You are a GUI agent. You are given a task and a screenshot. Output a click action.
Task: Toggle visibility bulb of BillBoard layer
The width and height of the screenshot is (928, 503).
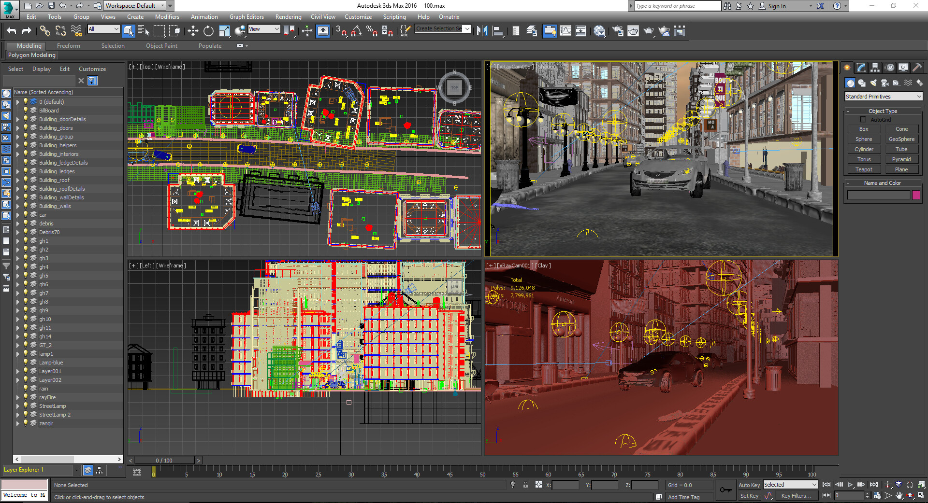click(26, 111)
